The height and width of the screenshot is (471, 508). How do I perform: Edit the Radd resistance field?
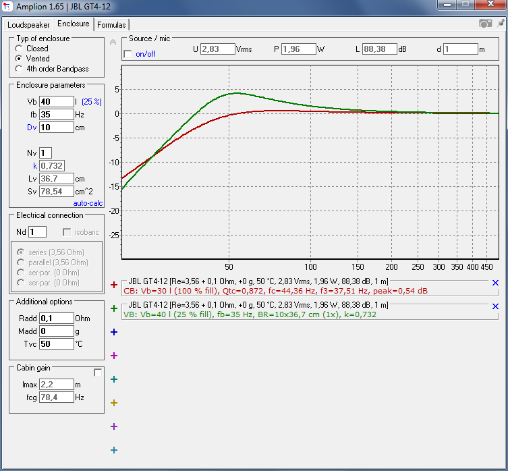click(x=57, y=318)
